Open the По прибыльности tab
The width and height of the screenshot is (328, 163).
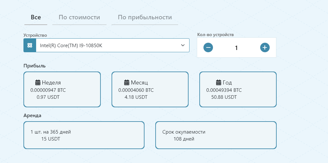145,17
